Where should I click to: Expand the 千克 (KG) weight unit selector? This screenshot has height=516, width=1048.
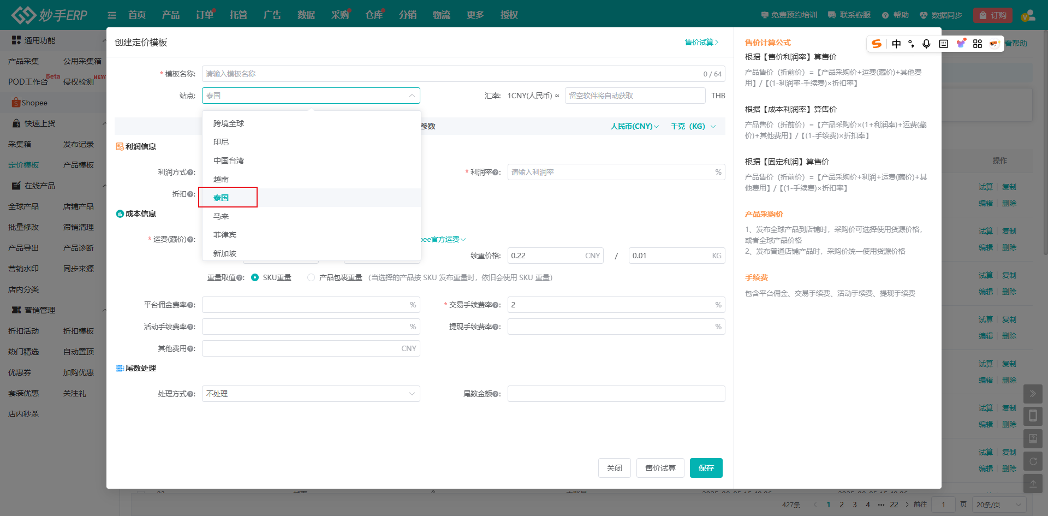tap(693, 126)
